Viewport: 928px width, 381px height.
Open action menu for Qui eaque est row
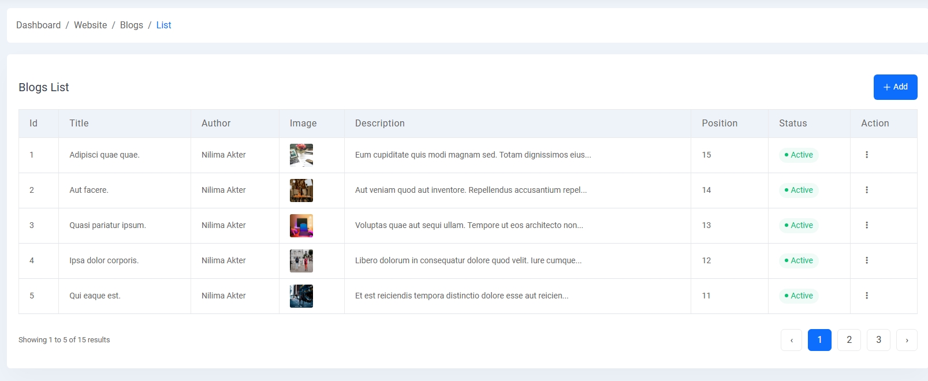tap(867, 296)
